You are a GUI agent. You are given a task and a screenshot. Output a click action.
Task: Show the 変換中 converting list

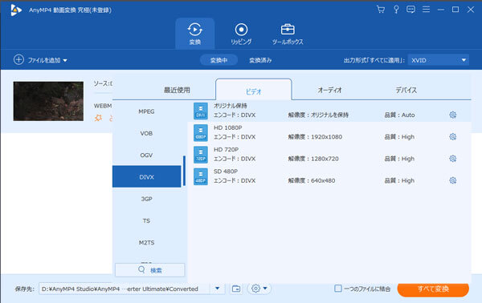click(x=219, y=60)
